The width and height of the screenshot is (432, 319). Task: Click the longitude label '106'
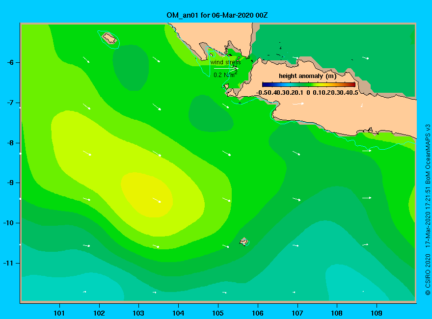(258, 313)
